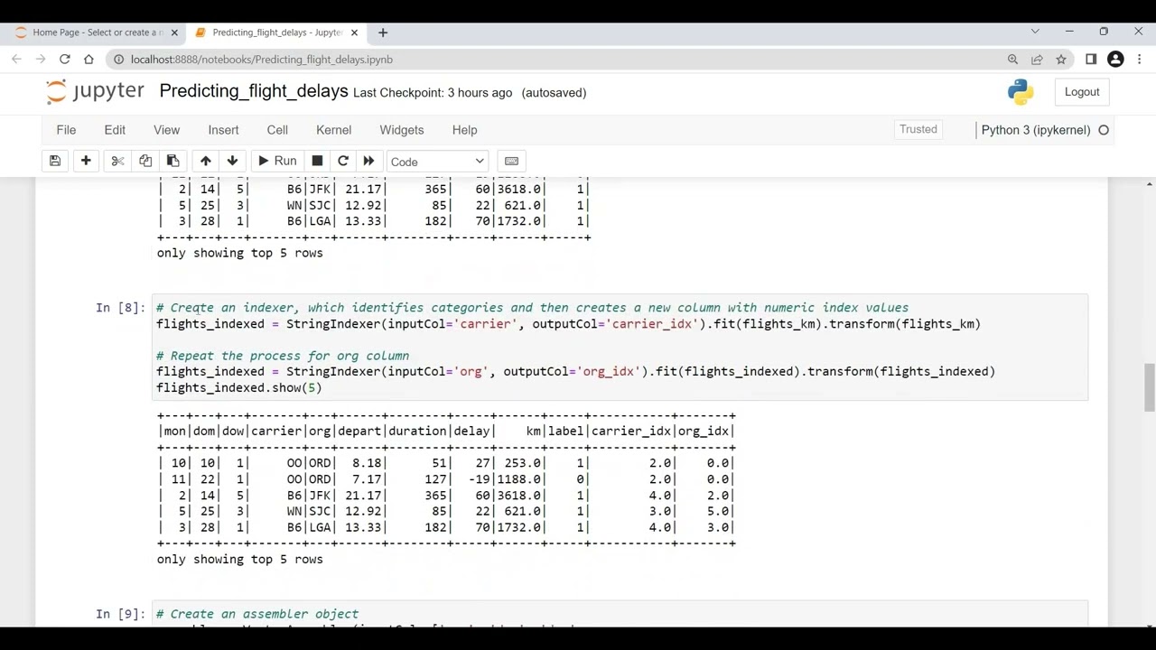Image resolution: width=1156 pixels, height=650 pixels.
Task: Click the 3618.0 km value in In [8] output
Action: point(519,496)
